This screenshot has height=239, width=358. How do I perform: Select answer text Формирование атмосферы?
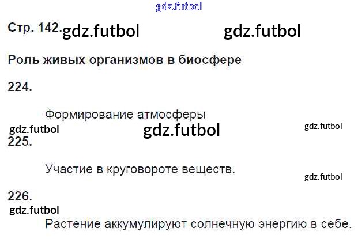click(125, 114)
